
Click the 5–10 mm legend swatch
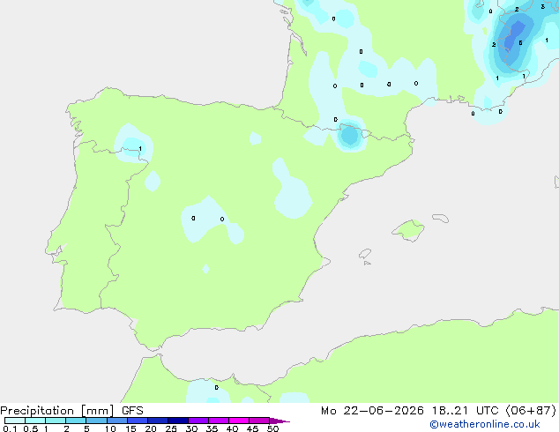[96, 421]
